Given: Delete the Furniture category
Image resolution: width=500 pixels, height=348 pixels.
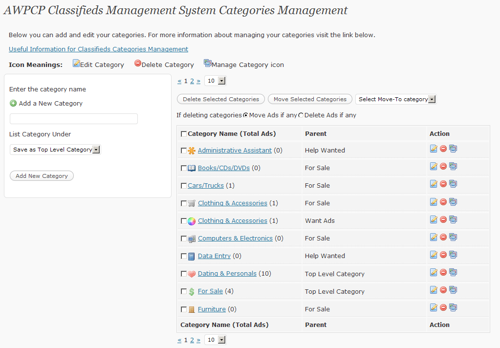Looking at the screenshot, I should click(x=443, y=307).
